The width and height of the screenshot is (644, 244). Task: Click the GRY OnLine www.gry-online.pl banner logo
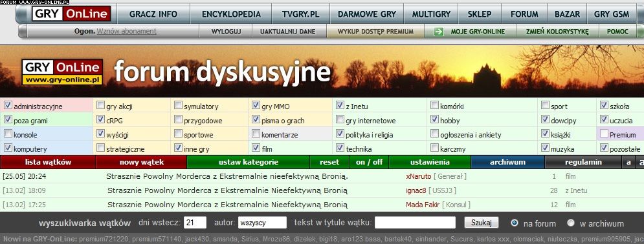[62, 72]
